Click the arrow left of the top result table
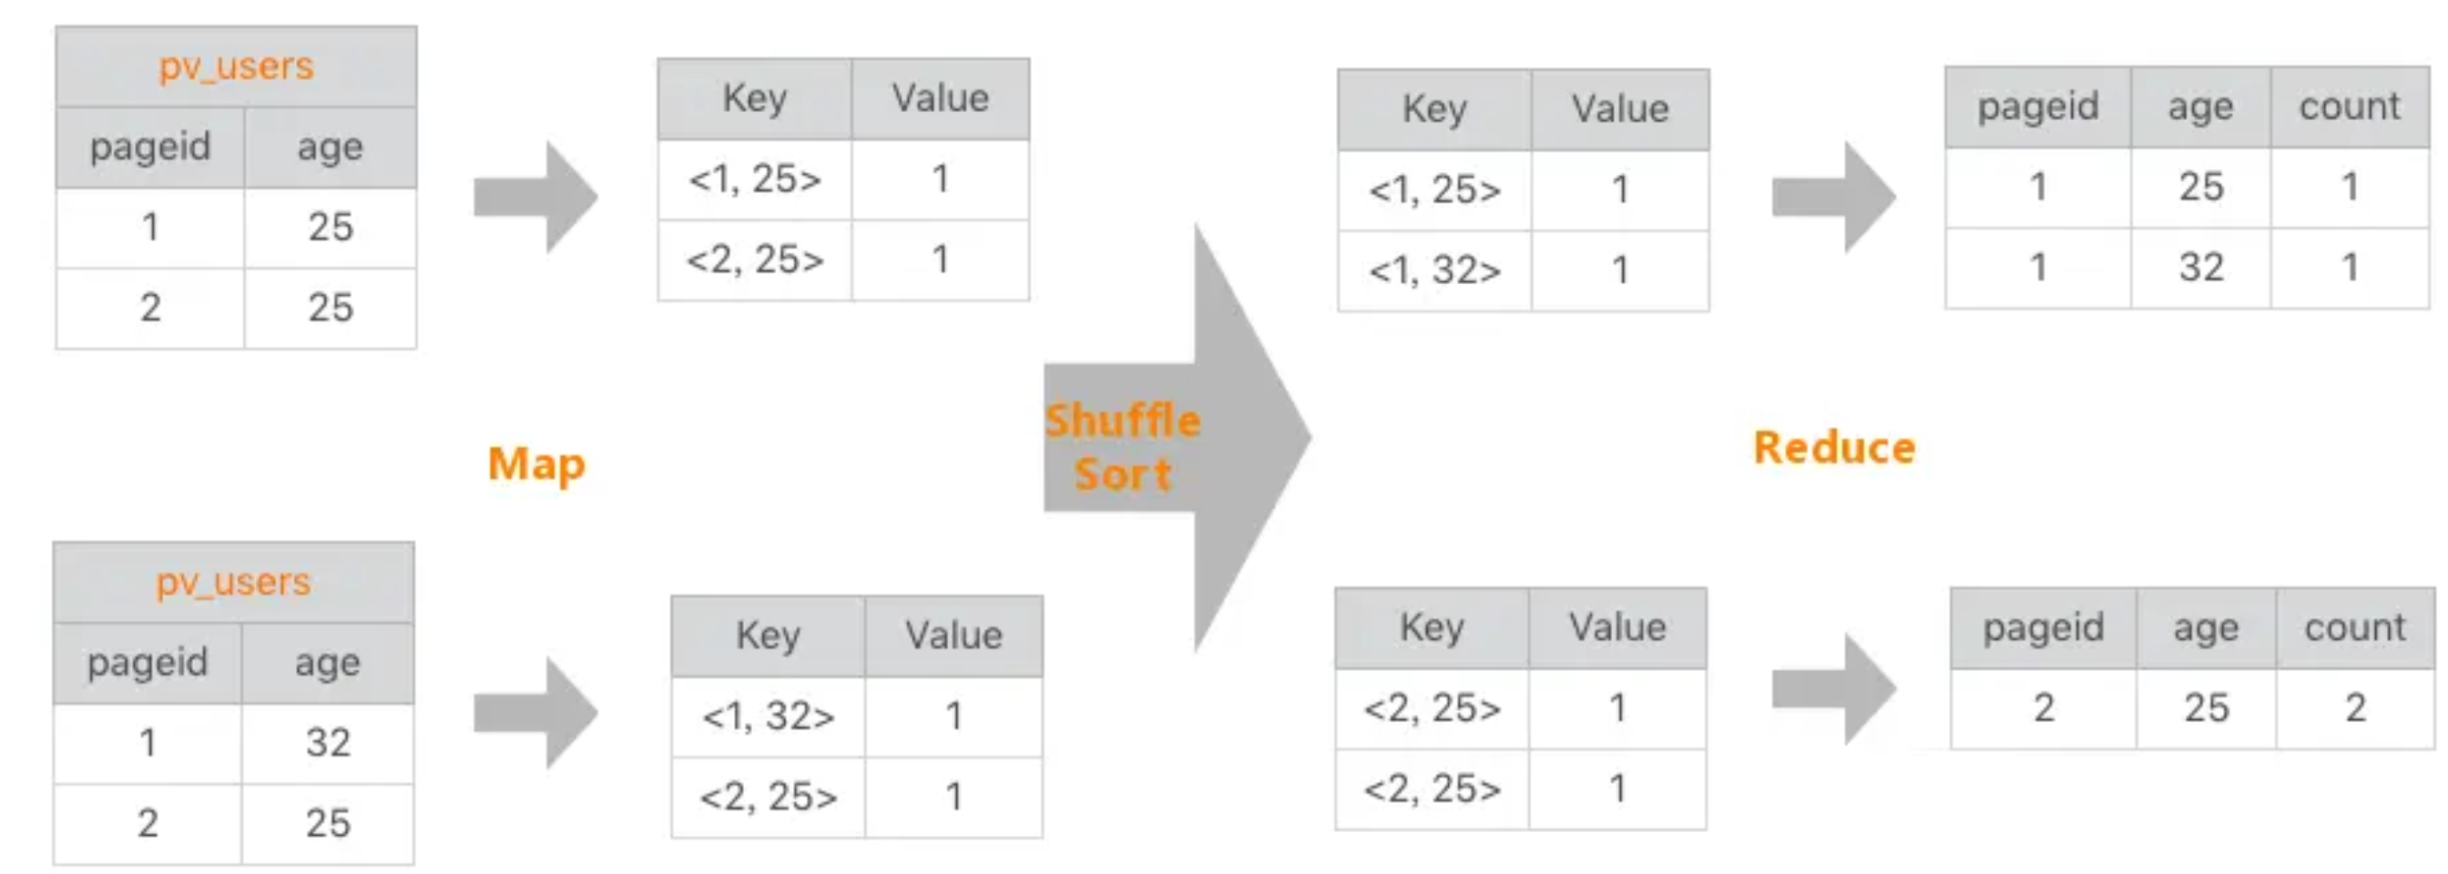 [1834, 198]
